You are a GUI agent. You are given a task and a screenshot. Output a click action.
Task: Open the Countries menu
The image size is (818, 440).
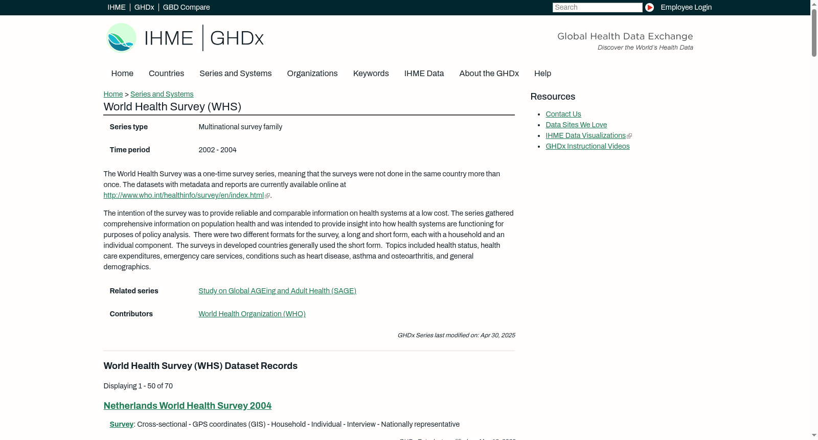[166, 74]
